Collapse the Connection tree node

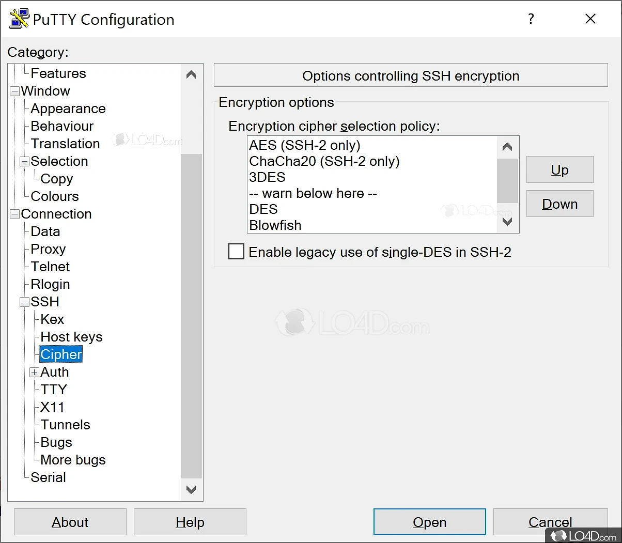click(x=15, y=214)
